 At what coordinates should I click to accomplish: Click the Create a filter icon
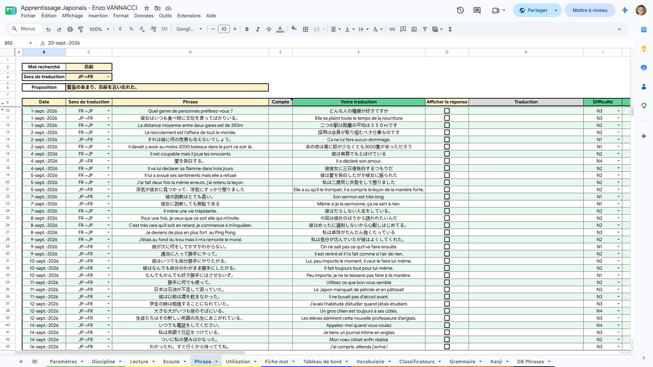point(424,29)
